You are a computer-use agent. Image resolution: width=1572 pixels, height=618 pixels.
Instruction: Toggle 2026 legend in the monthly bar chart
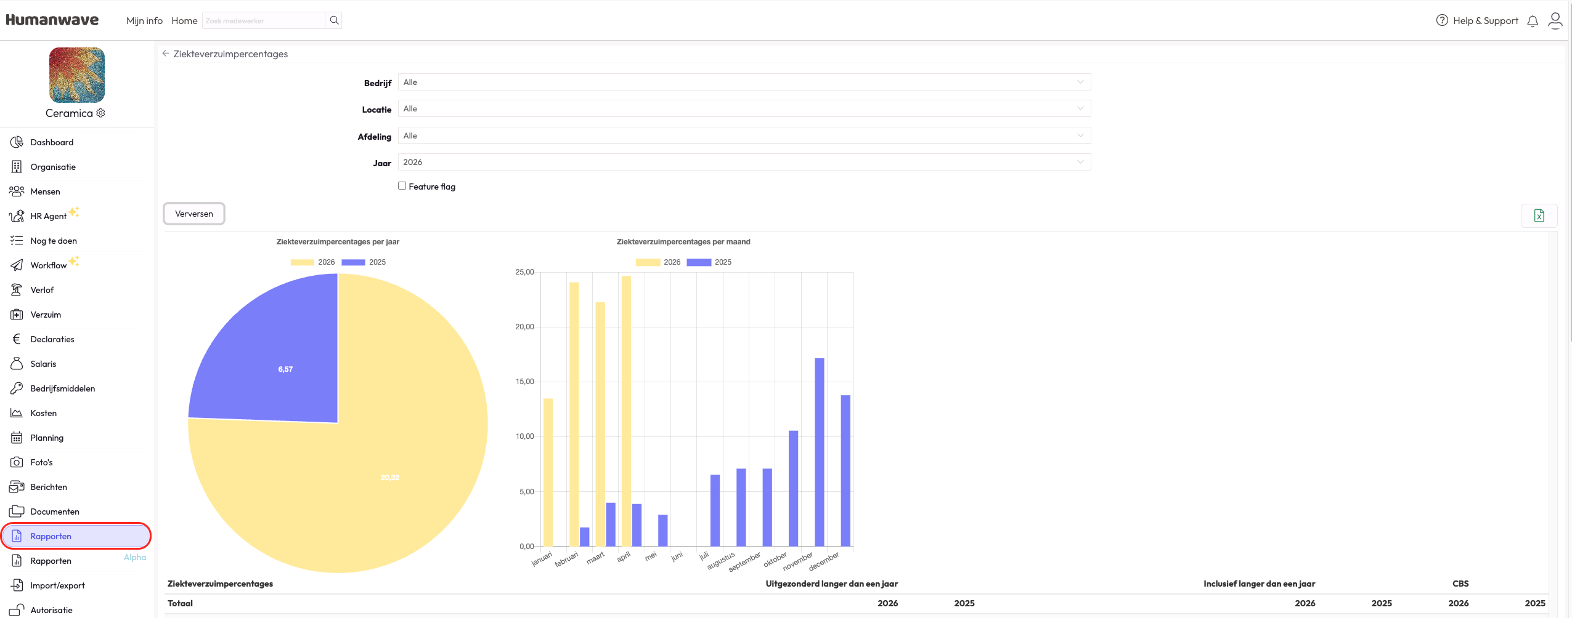point(658,262)
